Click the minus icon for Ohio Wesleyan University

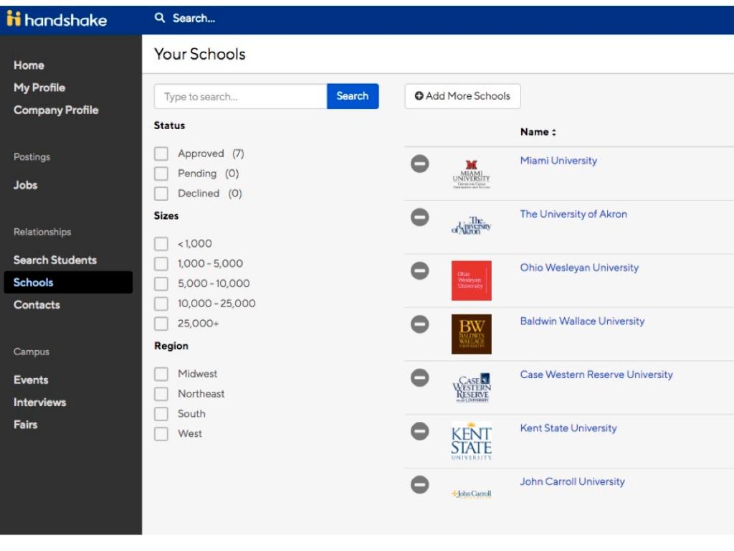419,270
